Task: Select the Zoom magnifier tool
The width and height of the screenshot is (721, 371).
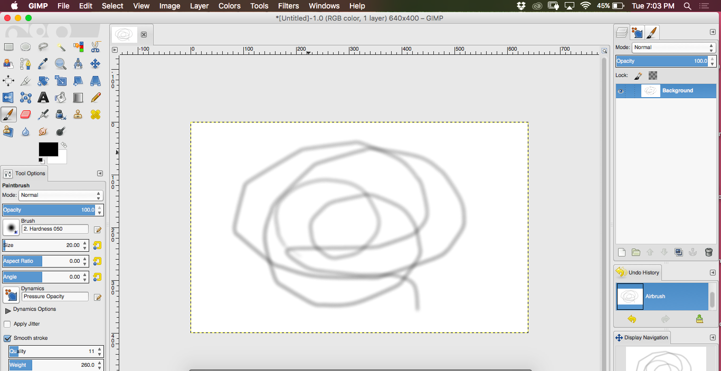Action: pyautogui.click(x=61, y=64)
